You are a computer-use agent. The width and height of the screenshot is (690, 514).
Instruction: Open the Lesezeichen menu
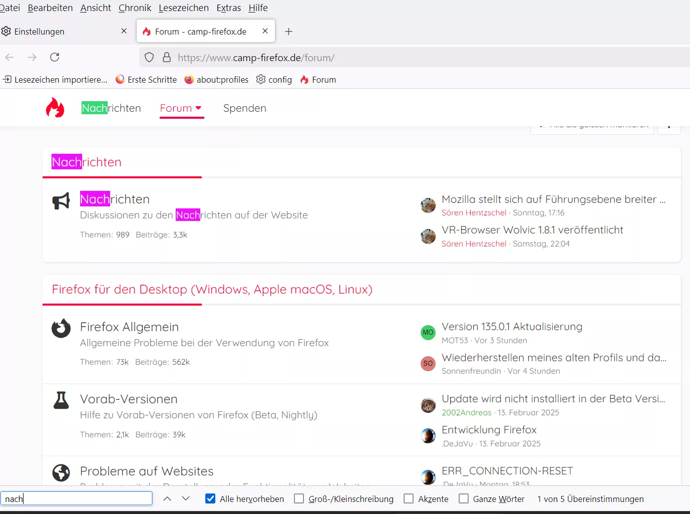coord(184,8)
